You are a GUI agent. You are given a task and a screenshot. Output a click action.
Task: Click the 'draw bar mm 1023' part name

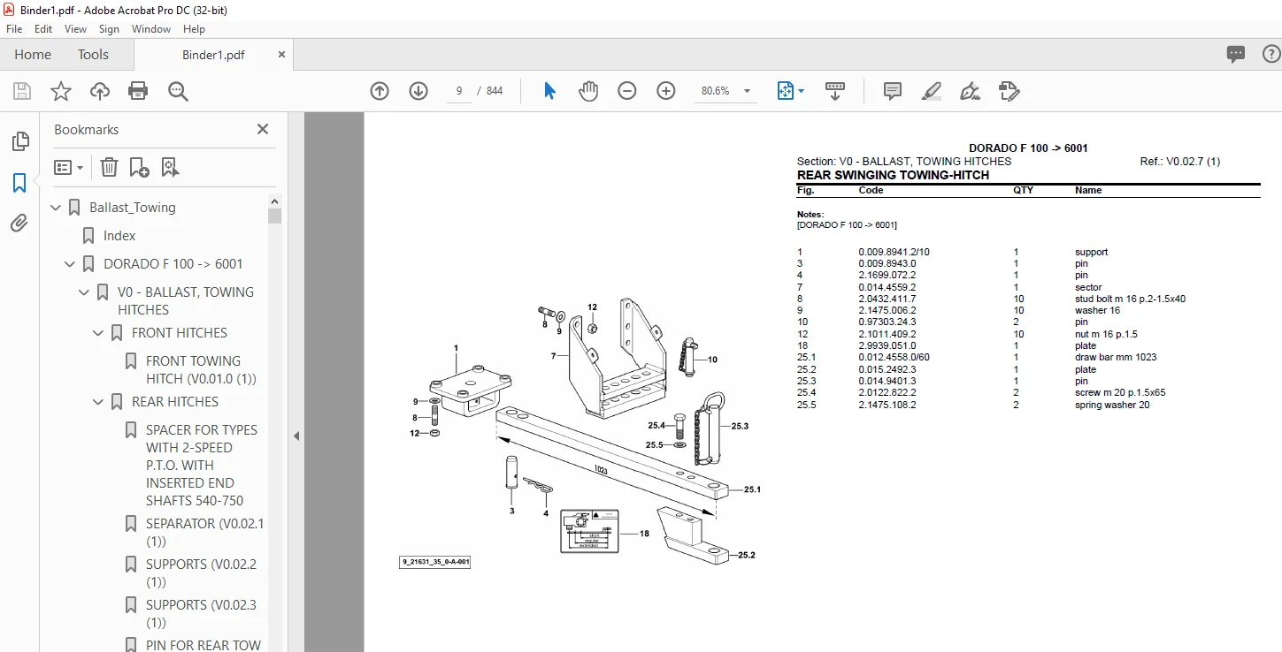pyautogui.click(x=1116, y=357)
